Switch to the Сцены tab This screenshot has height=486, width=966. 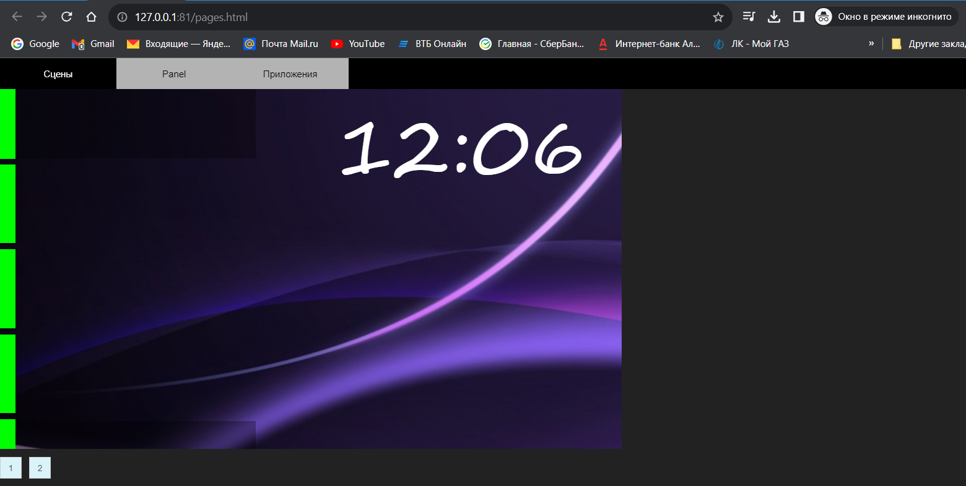58,73
